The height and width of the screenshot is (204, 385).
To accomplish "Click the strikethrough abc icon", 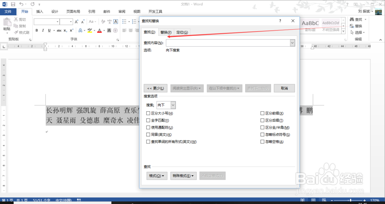I will pyautogui.click(x=59, y=30).
